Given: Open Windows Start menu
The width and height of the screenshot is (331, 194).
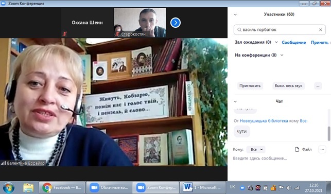Looking at the screenshot, I should [x=9, y=187].
